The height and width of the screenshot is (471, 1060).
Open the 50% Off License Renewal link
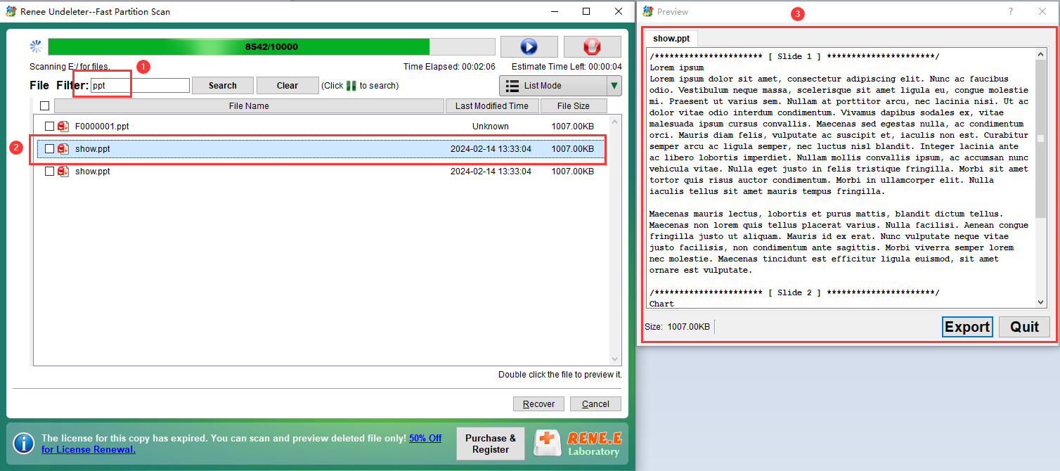tap(425, 438)
